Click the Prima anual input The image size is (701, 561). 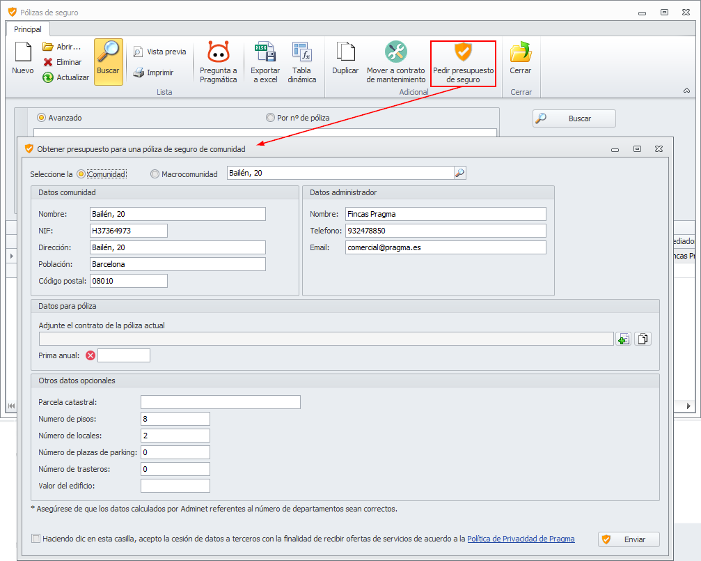point(124,355)
